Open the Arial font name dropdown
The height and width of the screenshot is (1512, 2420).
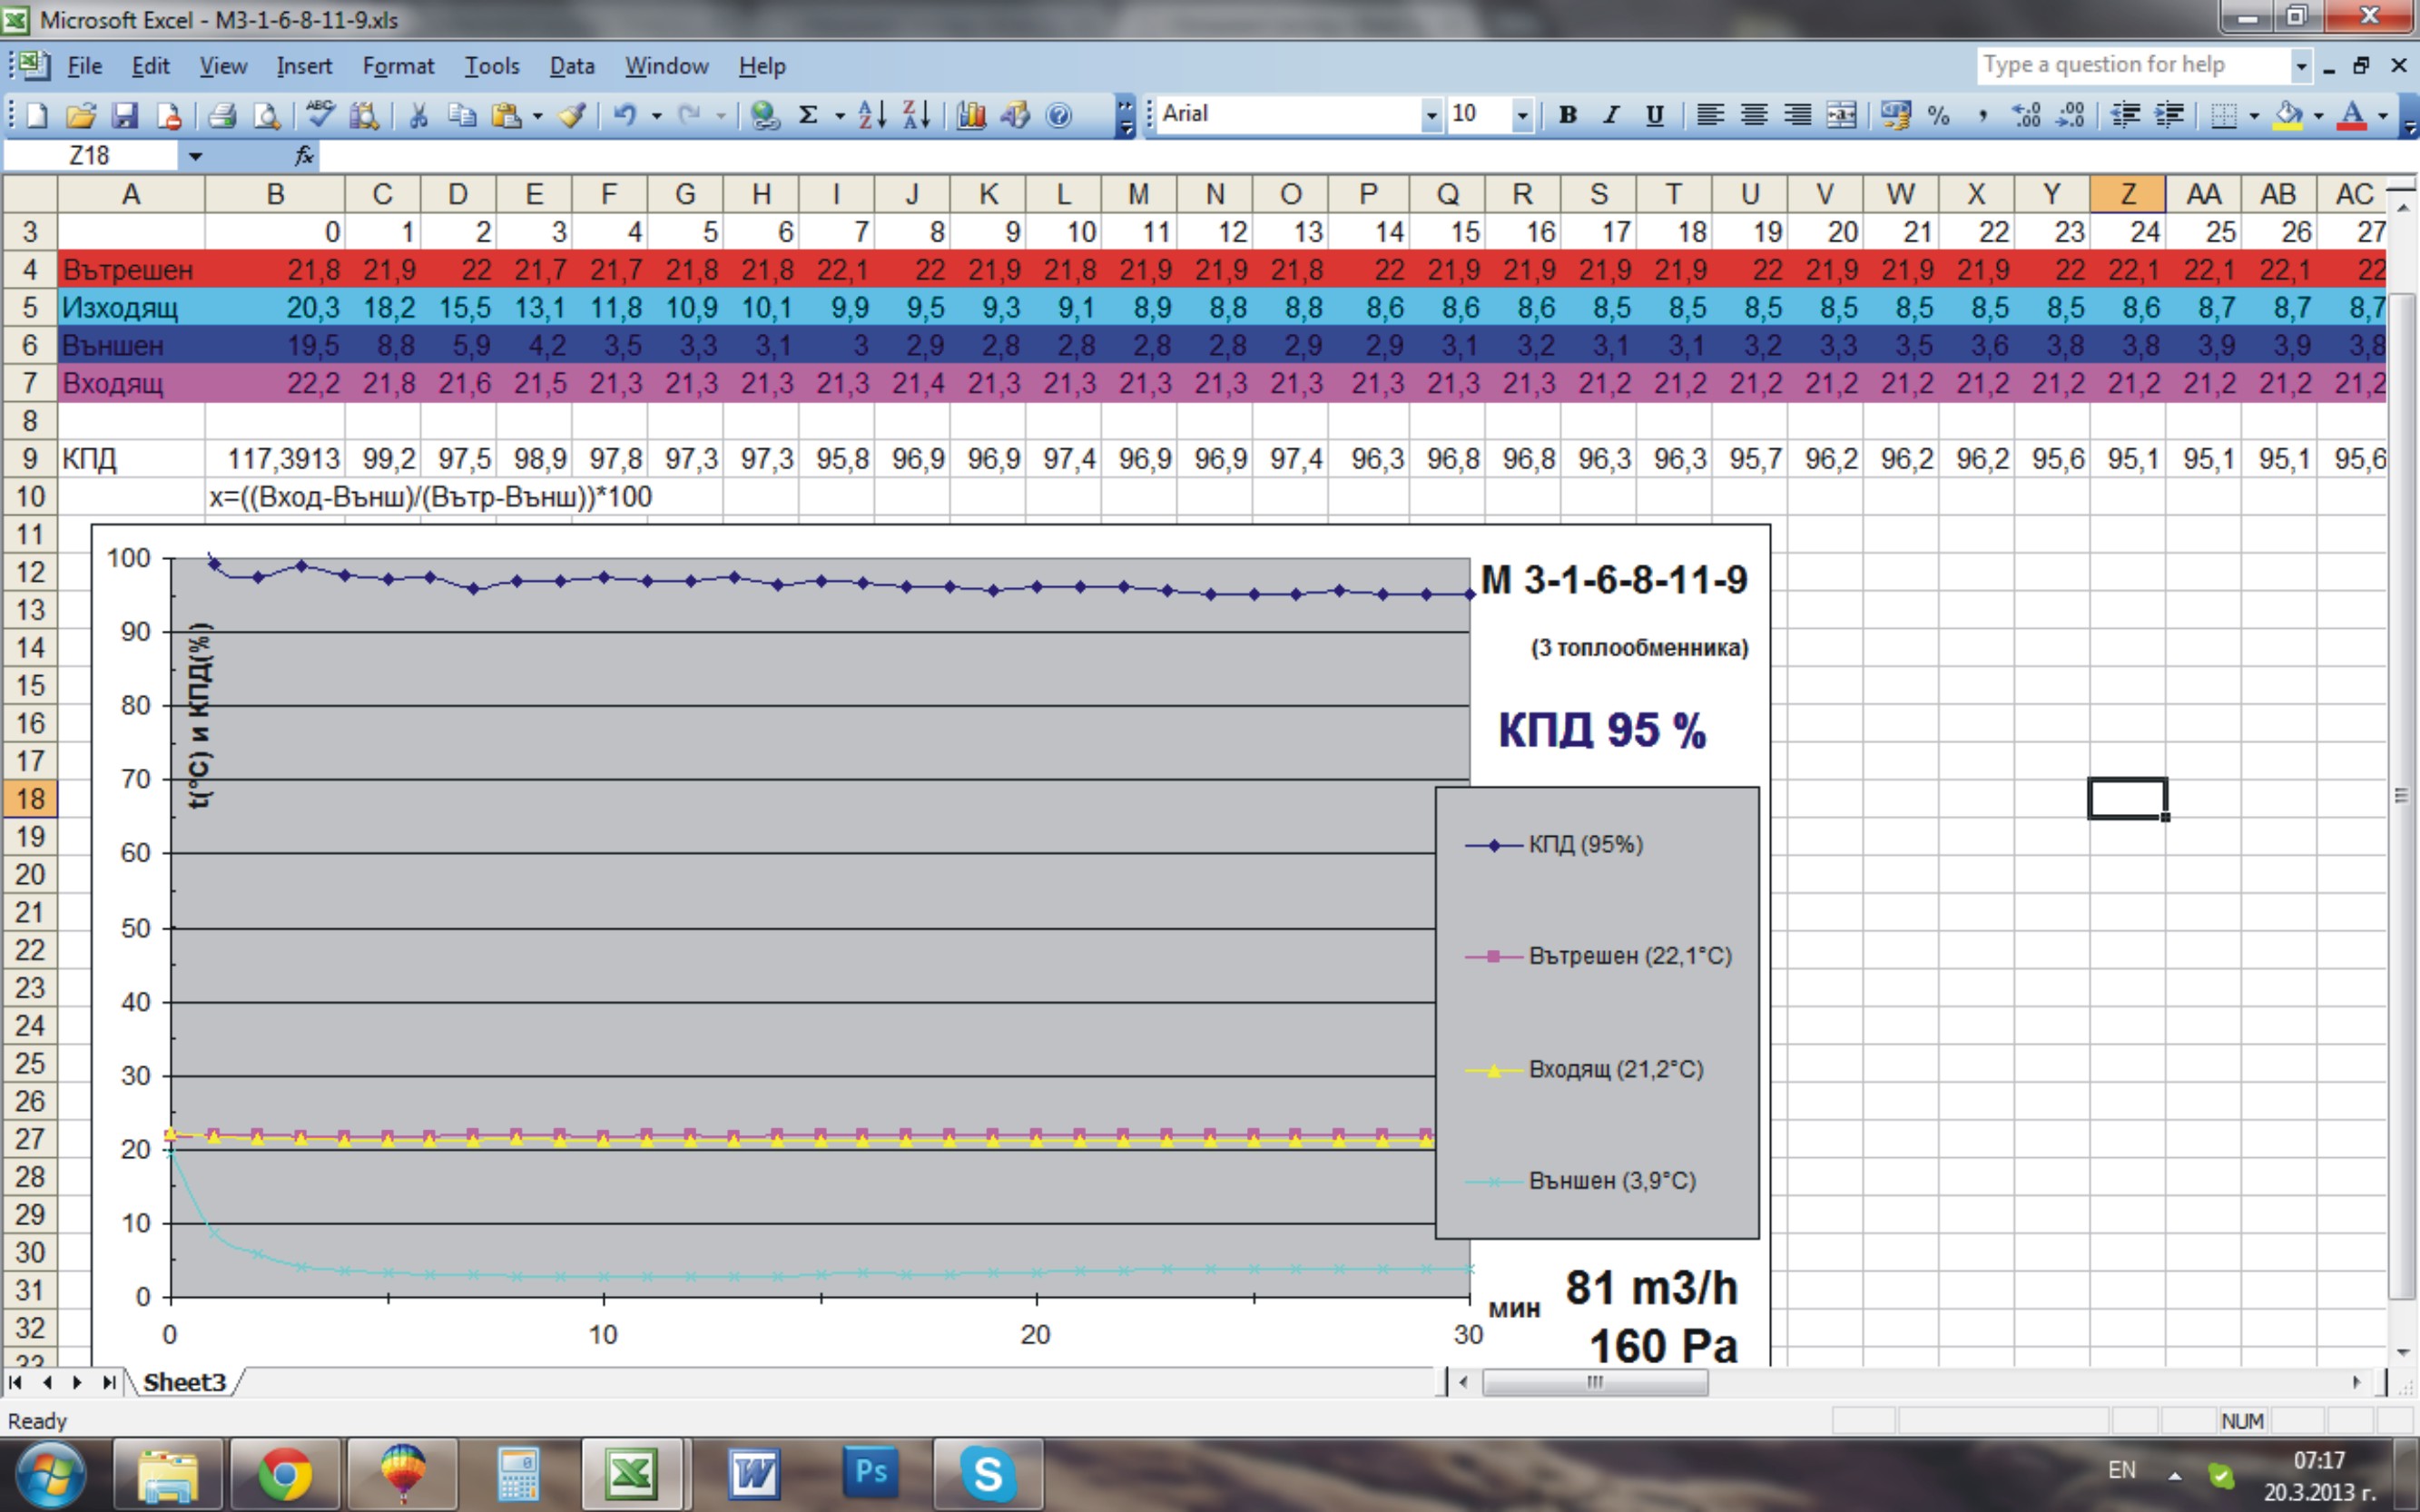click(x=1431, y=115)
